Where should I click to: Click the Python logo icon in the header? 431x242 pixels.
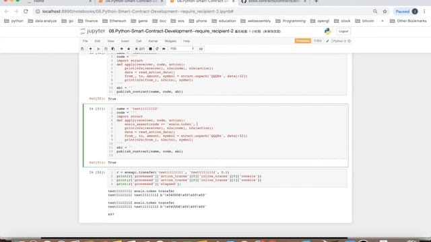coord(328,32)
